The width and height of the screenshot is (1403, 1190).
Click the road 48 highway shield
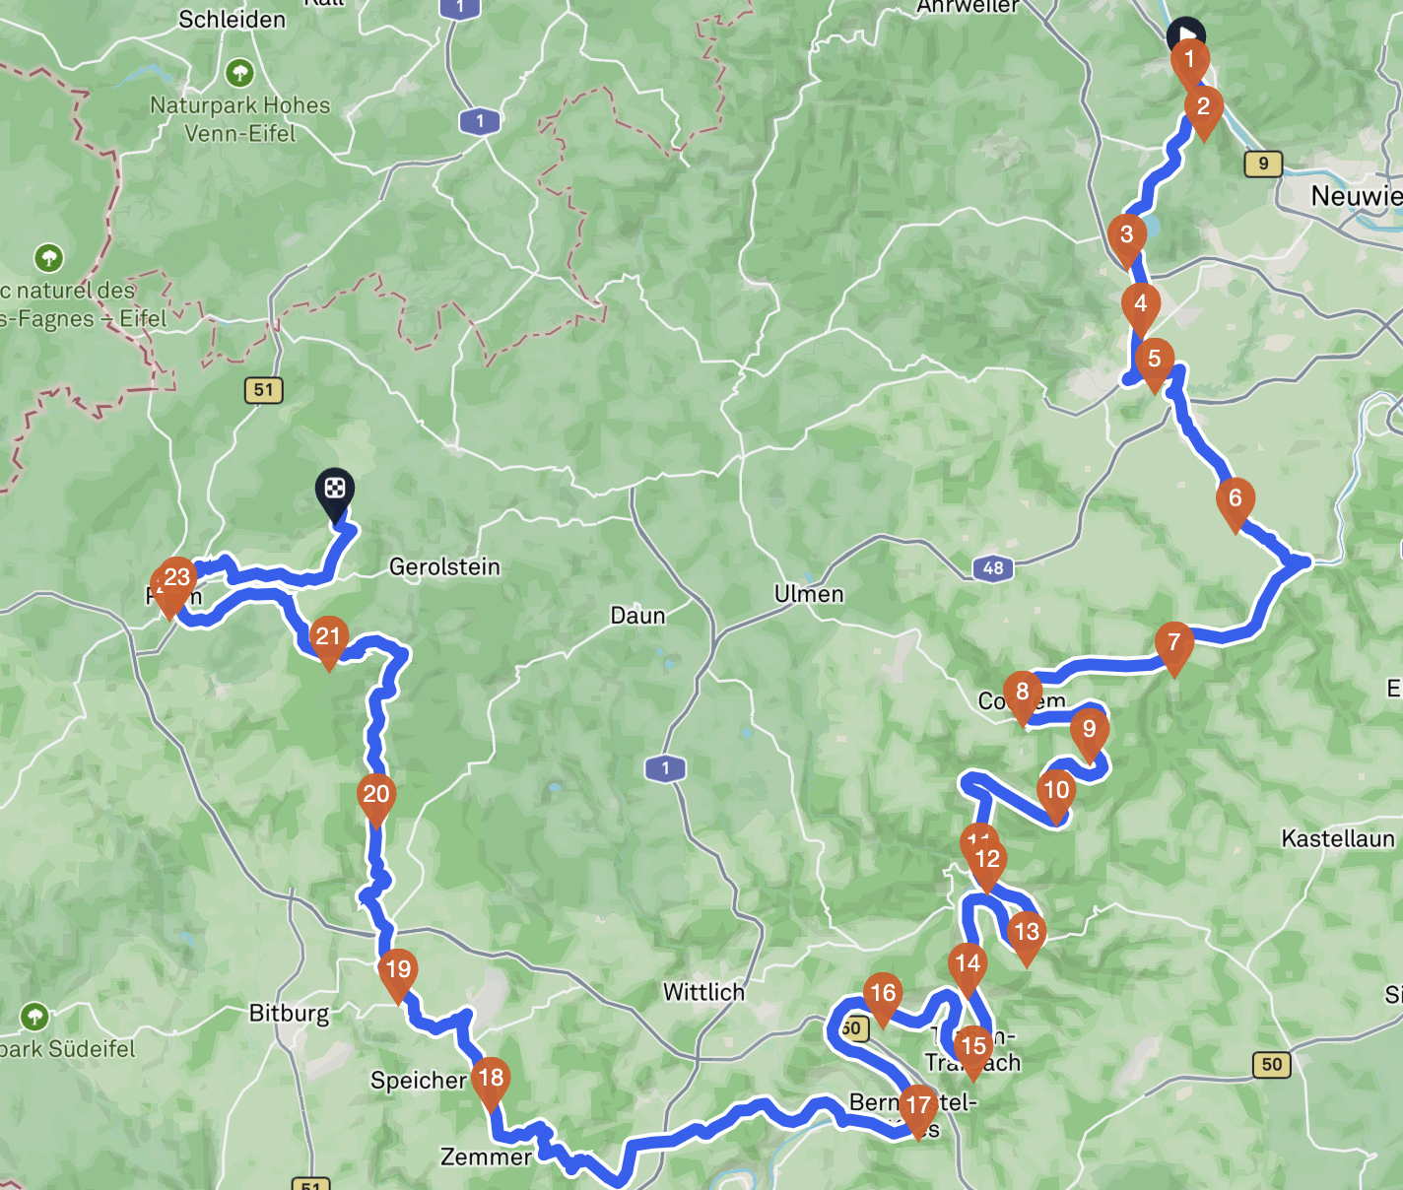993,567
